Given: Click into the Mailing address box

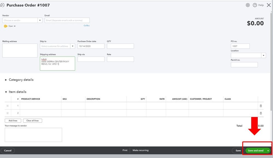Looking at the screenshot, I should point(20,51).
